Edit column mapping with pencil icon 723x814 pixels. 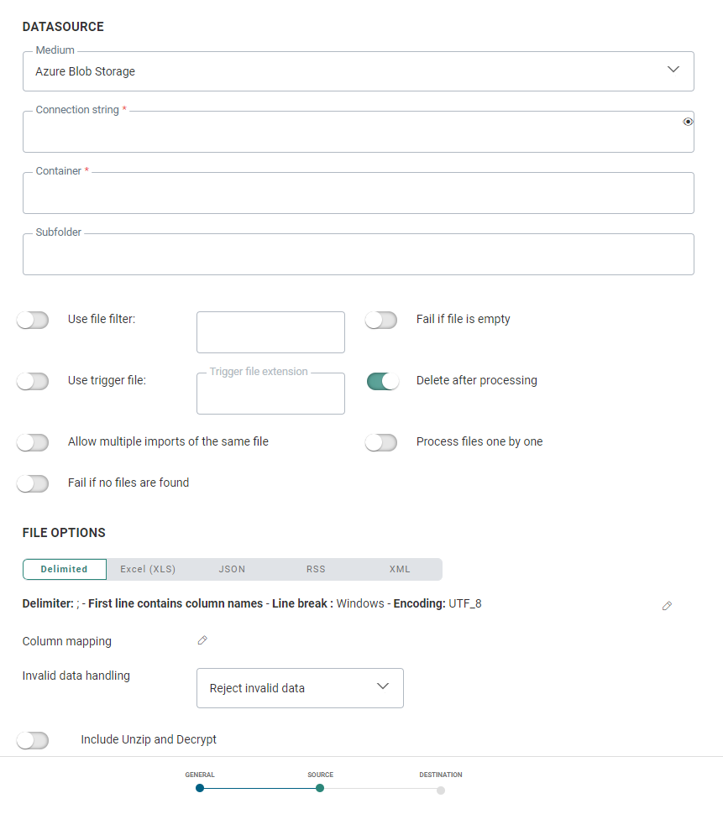point(202,640)
